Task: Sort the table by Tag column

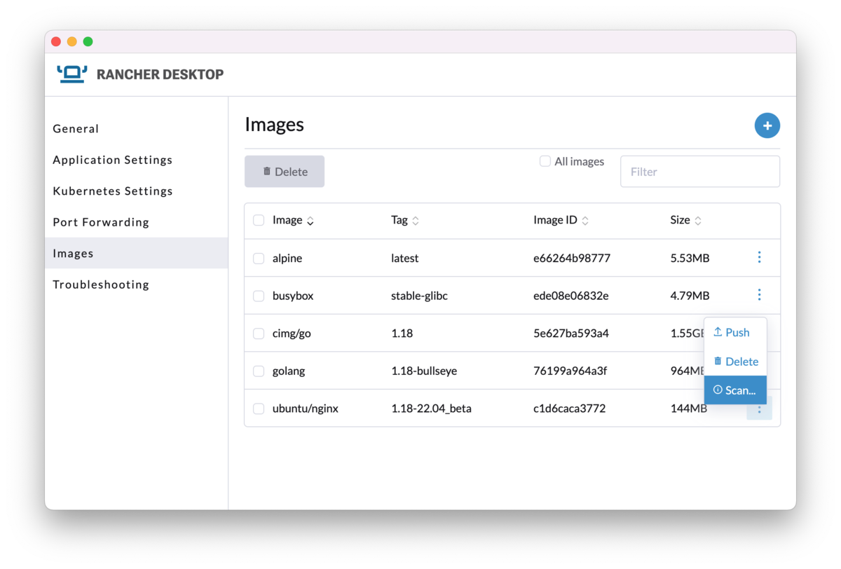Action: click(x=405, y=220)
